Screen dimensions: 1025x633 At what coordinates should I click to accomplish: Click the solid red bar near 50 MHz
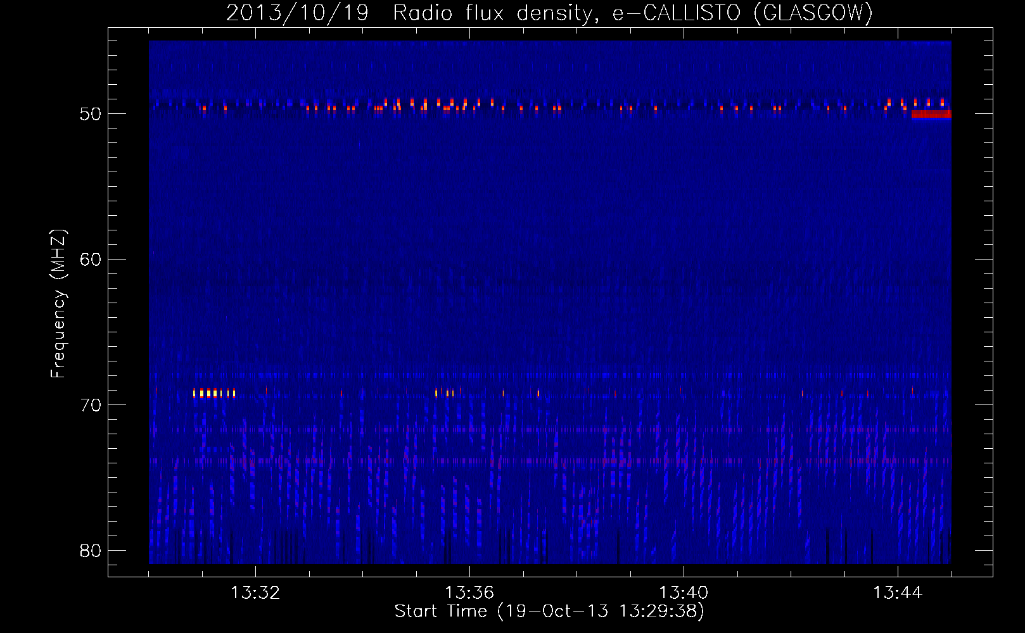click(x=931, y=114)
